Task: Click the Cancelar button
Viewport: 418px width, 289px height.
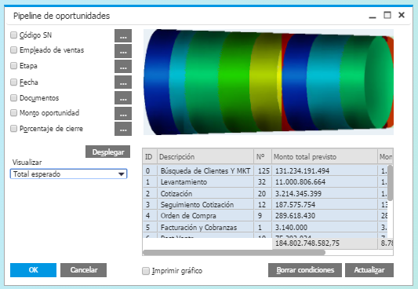Action: pos(83,270)
